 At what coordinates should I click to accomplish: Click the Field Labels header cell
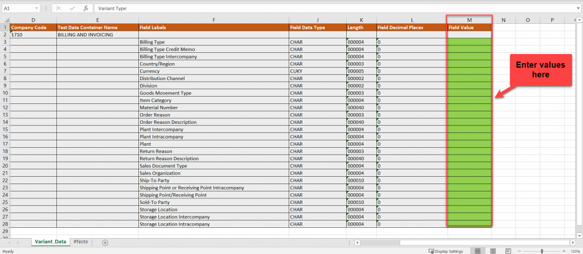(214, 27)
